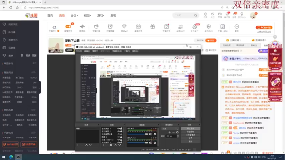
Task: Click the 我要开播 button in sidebar
Action: [29, 144]
